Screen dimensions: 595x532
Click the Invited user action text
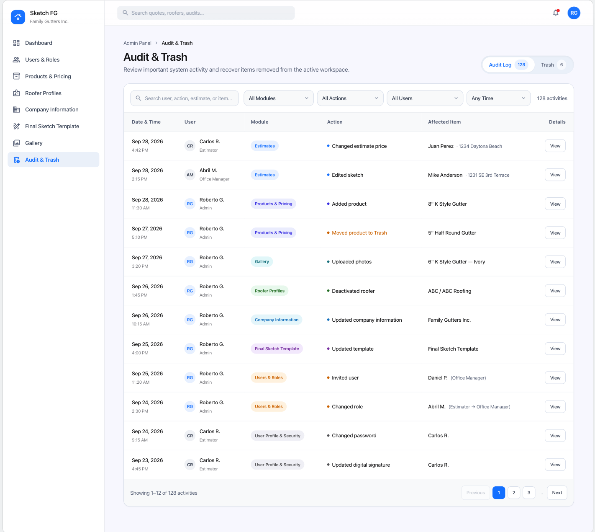pyautogui.click(x=345, y=378)
